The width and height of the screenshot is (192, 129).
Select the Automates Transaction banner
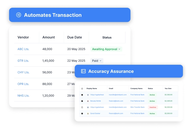(70, 15)
